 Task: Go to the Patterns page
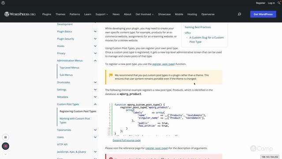(x=74, y=14)
